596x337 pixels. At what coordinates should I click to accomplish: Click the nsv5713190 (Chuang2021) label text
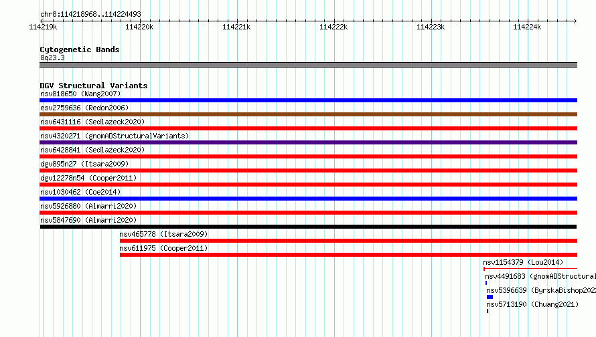tap(532, 304)
